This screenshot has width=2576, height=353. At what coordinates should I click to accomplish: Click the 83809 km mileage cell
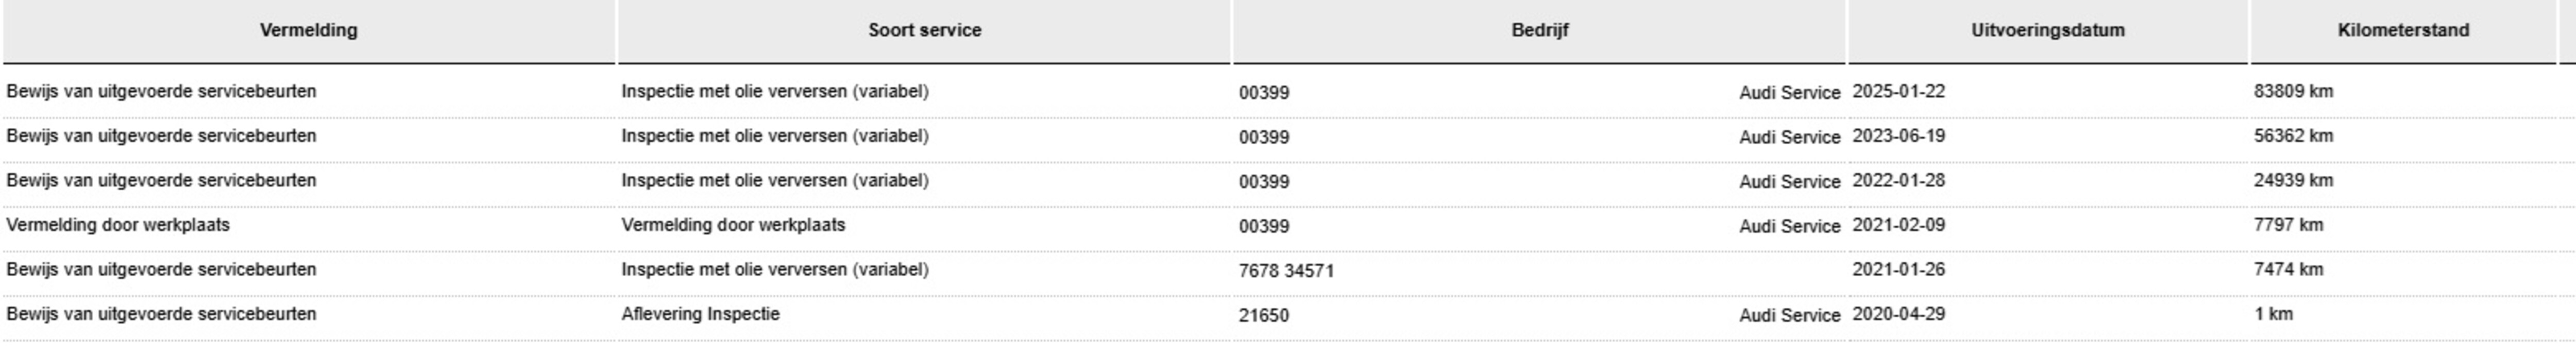[2292, 91]
